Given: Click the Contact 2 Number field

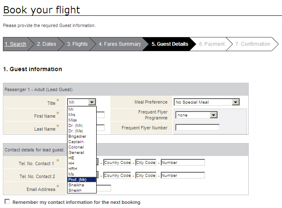Looking at the screenshot, I should click(182, 176).
